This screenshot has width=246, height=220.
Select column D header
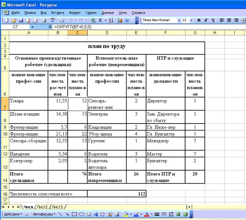click(x=107, y=33)
